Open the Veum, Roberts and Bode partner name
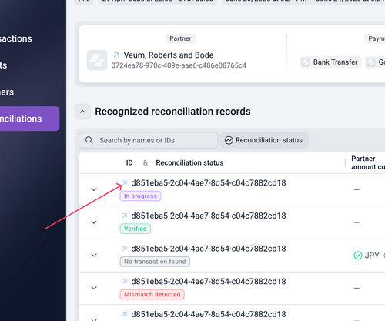Image resolution: width=385 pixels, height=321 pixels. click(169, 55)
